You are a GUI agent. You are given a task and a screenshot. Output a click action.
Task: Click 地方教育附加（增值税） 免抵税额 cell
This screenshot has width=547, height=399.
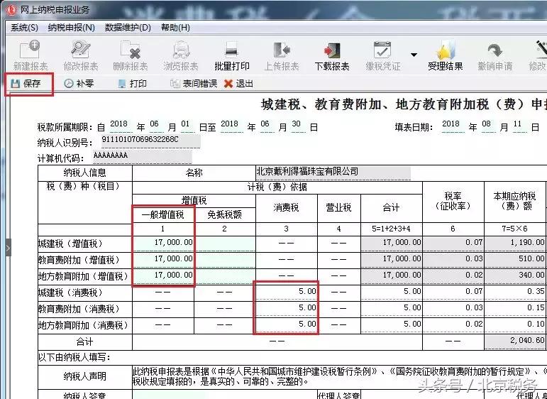coord(225,276)
